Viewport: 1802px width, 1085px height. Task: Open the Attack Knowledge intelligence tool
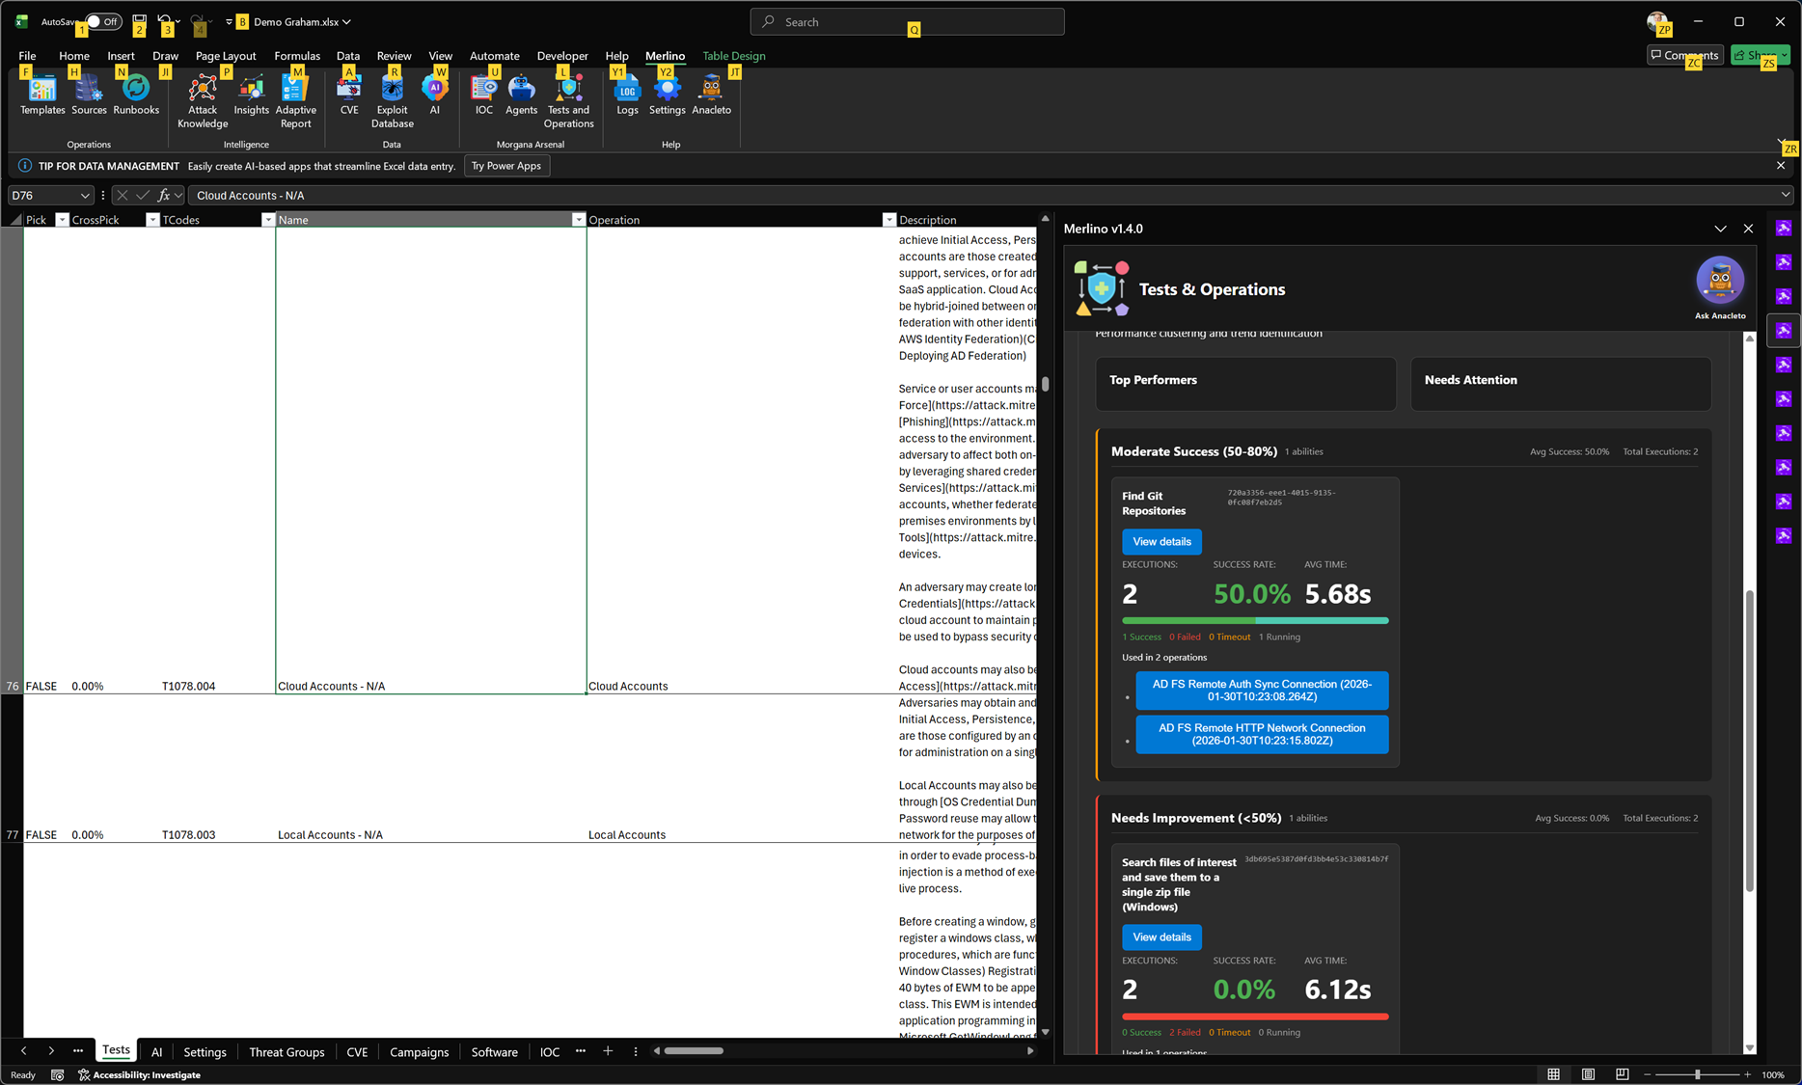click(202, 96)
